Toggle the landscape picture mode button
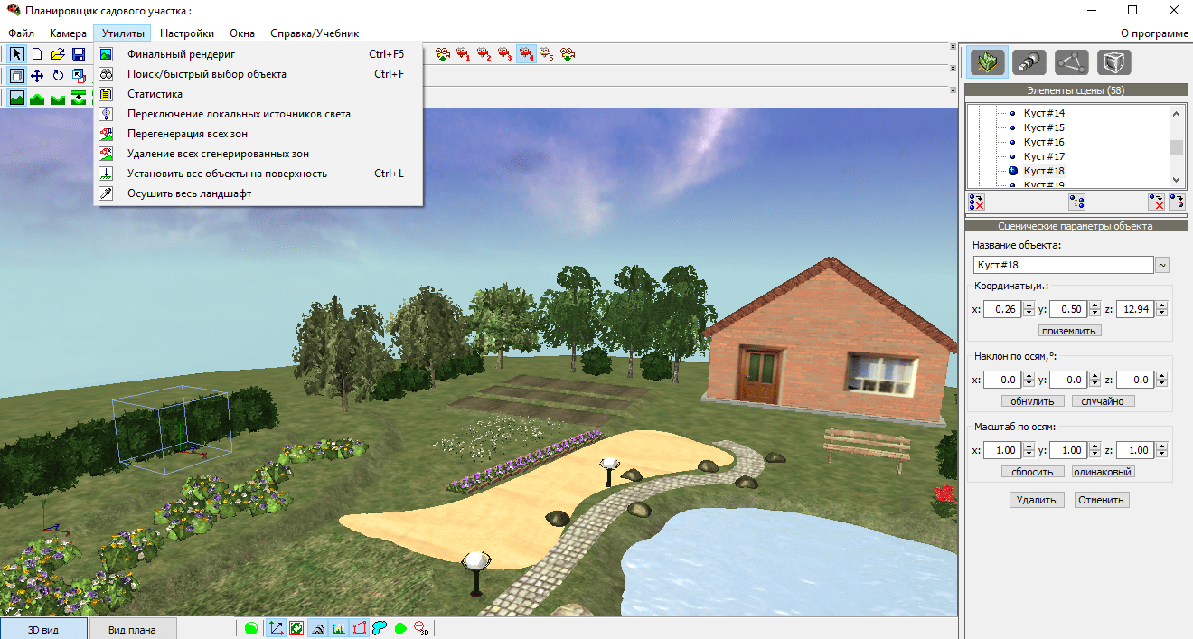 pyautogui.click(x=17, y=98)
